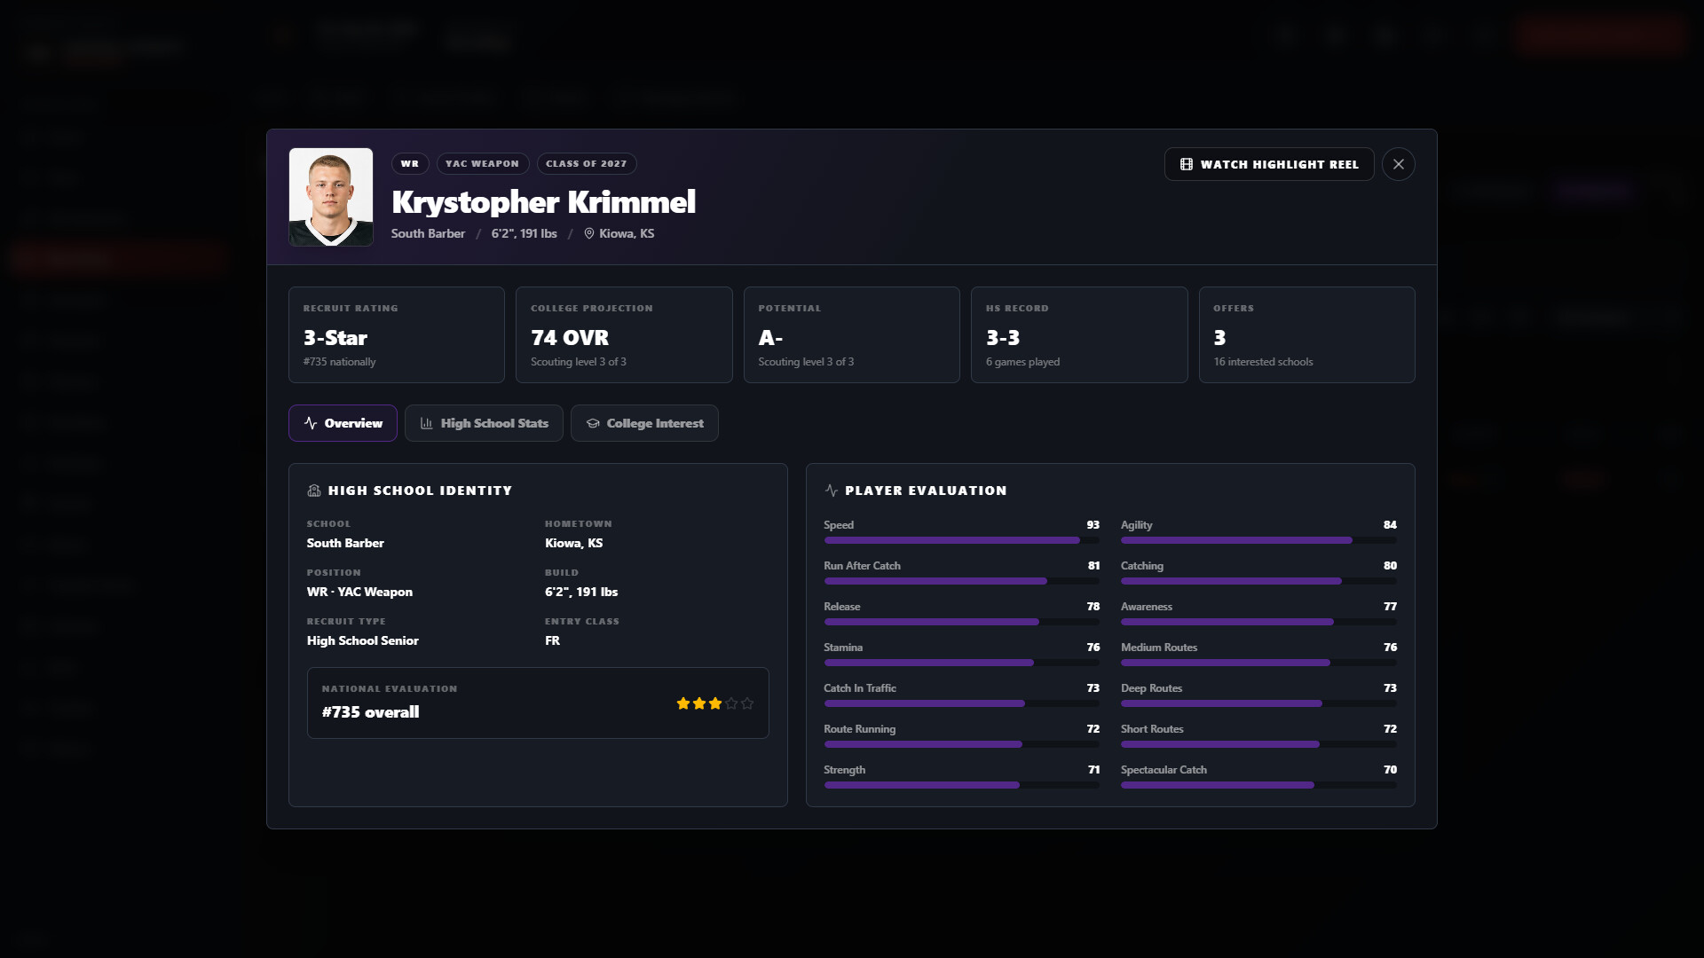Click the College Projection 74 OVR card

coord(624,334)
